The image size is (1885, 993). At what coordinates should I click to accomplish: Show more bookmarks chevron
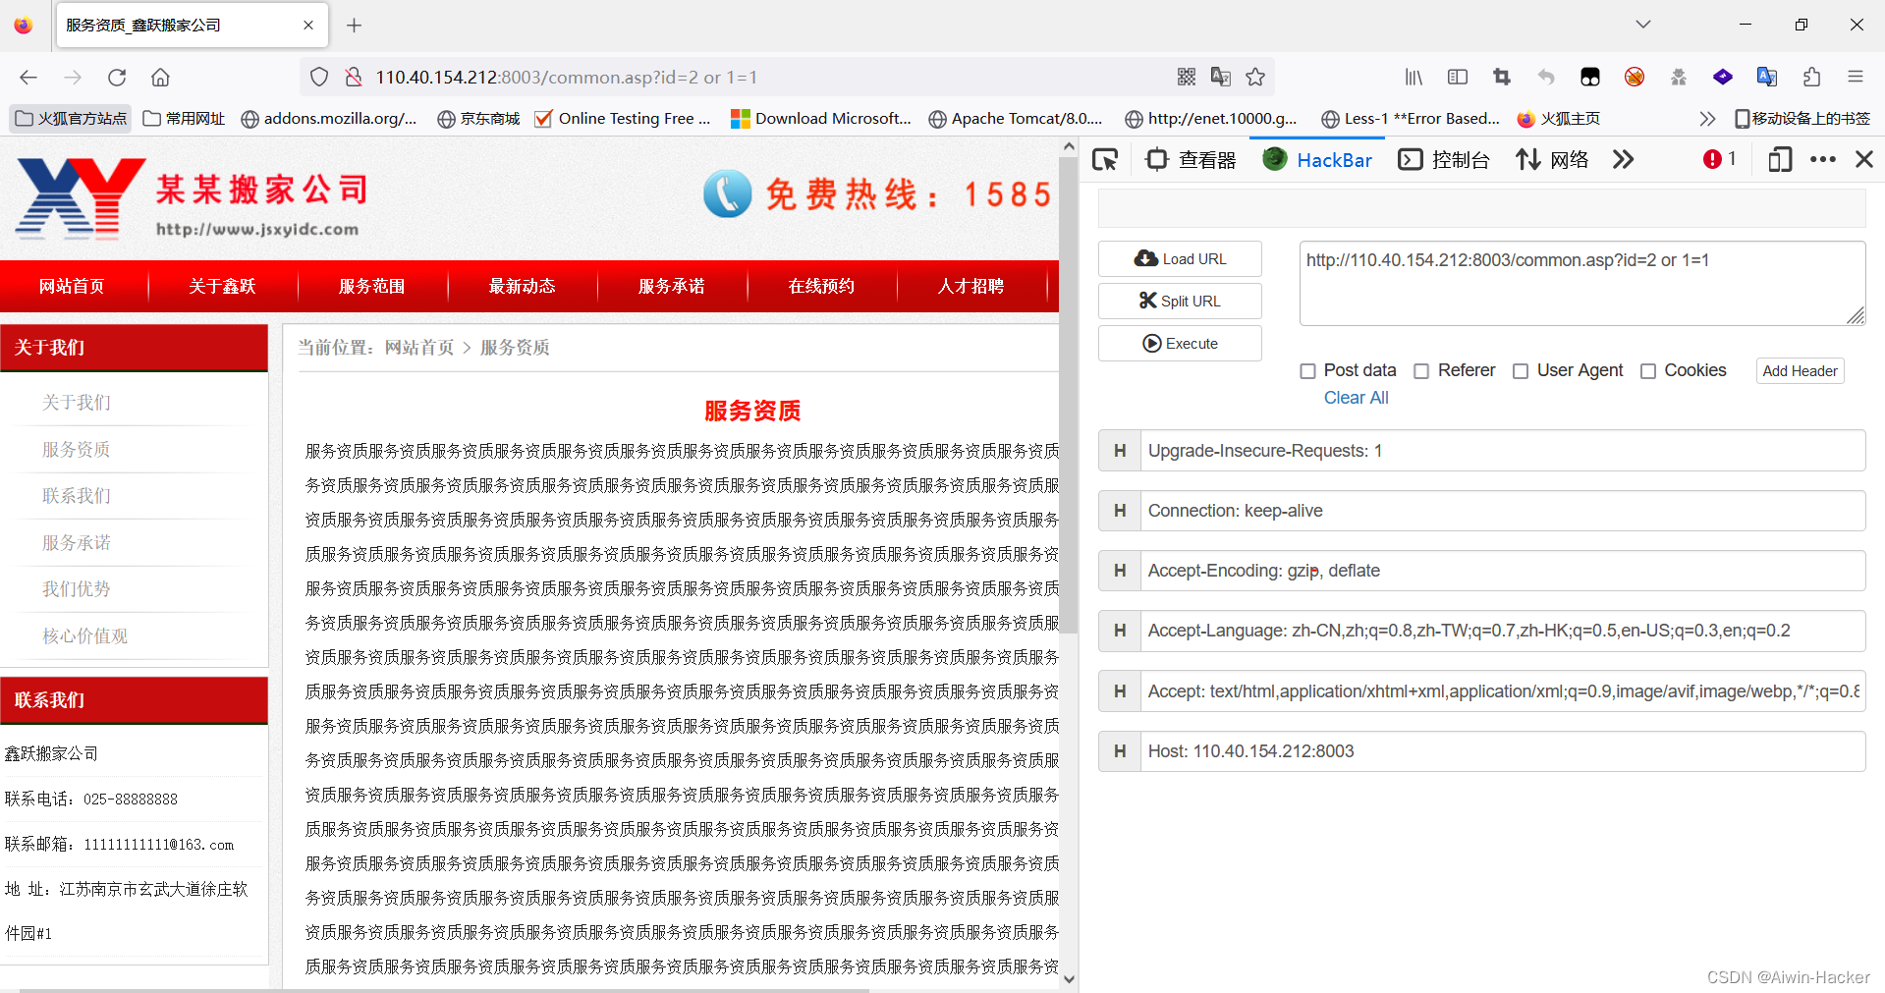1707,119
